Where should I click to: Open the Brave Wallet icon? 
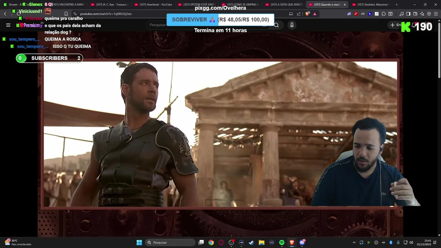point(415,14)
